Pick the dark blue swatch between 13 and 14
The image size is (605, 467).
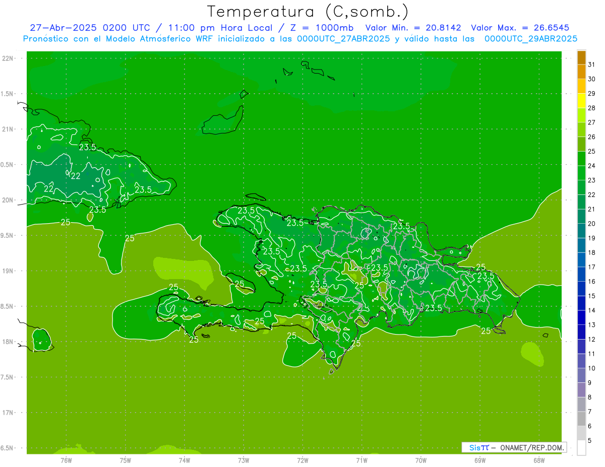581,318
